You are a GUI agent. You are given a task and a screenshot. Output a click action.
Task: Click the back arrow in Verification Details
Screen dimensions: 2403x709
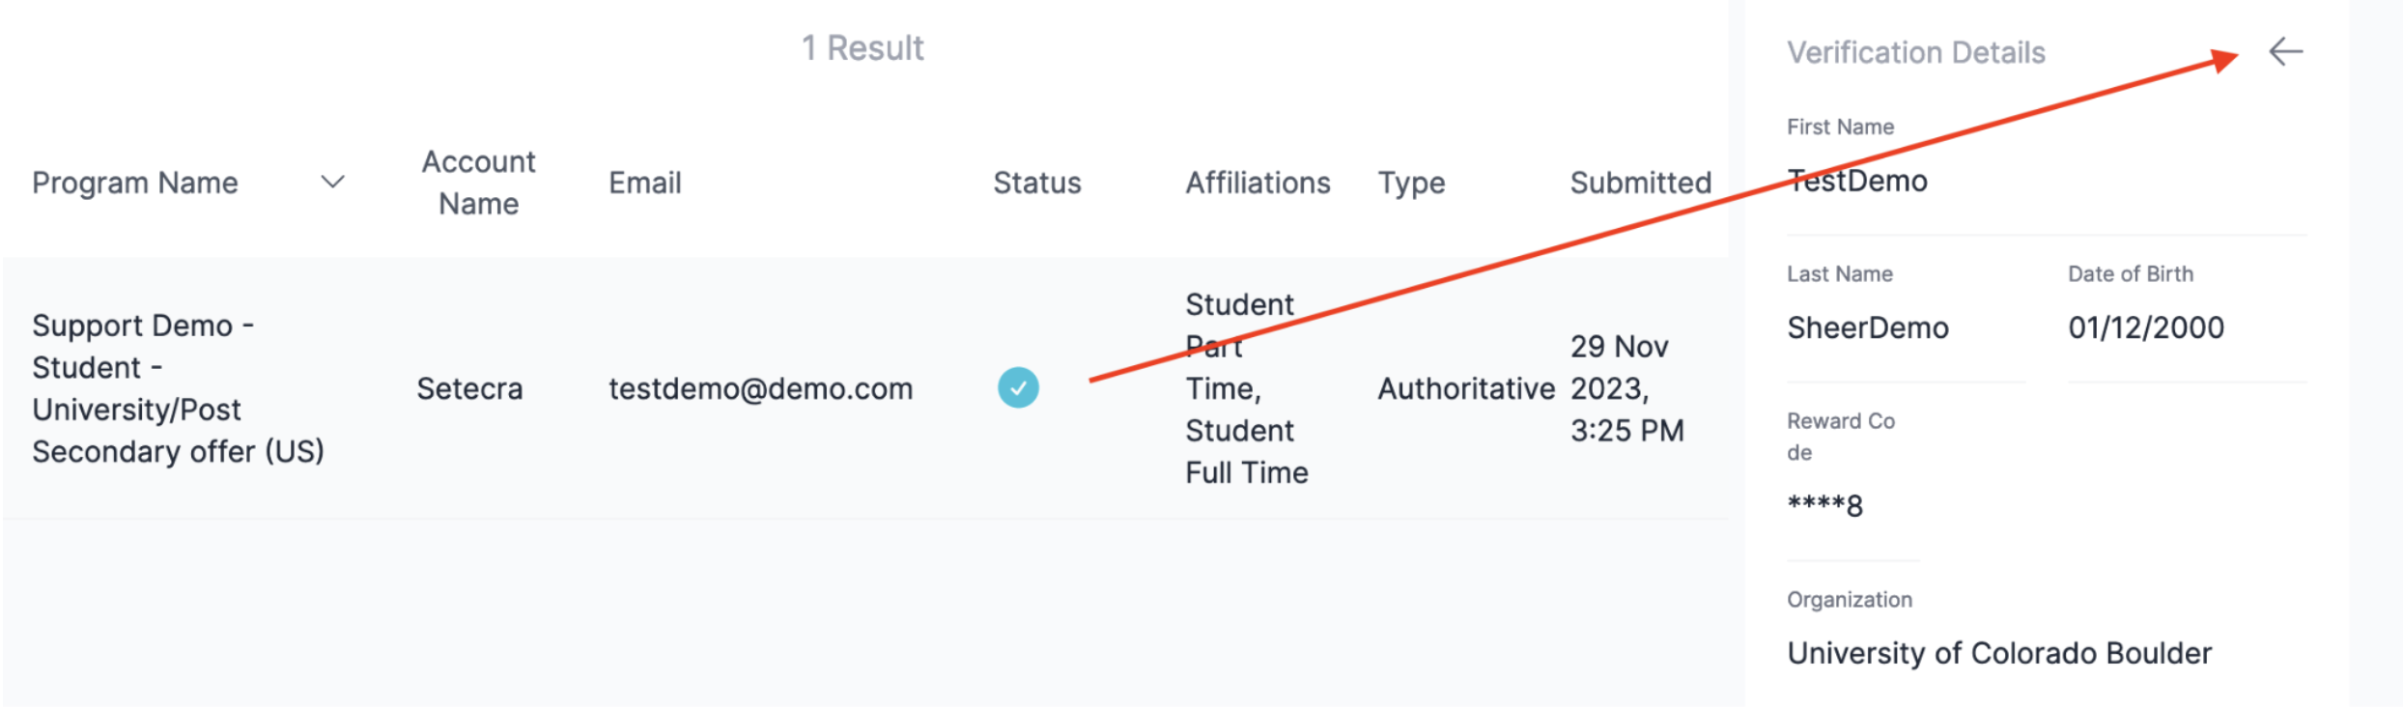(2285, 51)
